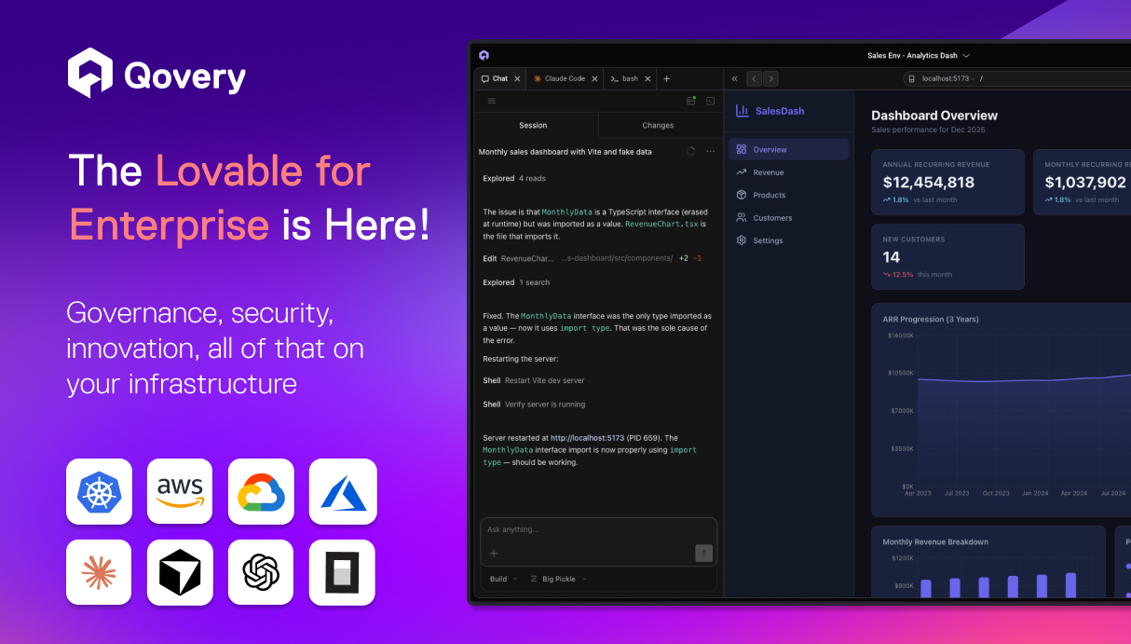1131x644 pixels.
Task: Expand Shell Verify server is running entry
Action: (x=534, y=404)
